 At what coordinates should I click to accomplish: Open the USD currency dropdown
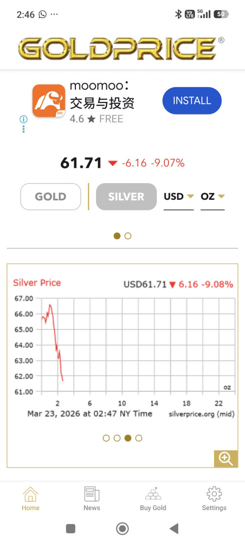click(179, 197)
